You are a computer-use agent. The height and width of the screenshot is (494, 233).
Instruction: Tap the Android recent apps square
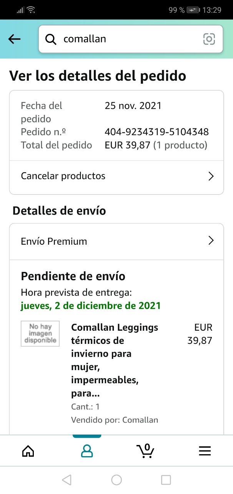click(x=166, y=480)
